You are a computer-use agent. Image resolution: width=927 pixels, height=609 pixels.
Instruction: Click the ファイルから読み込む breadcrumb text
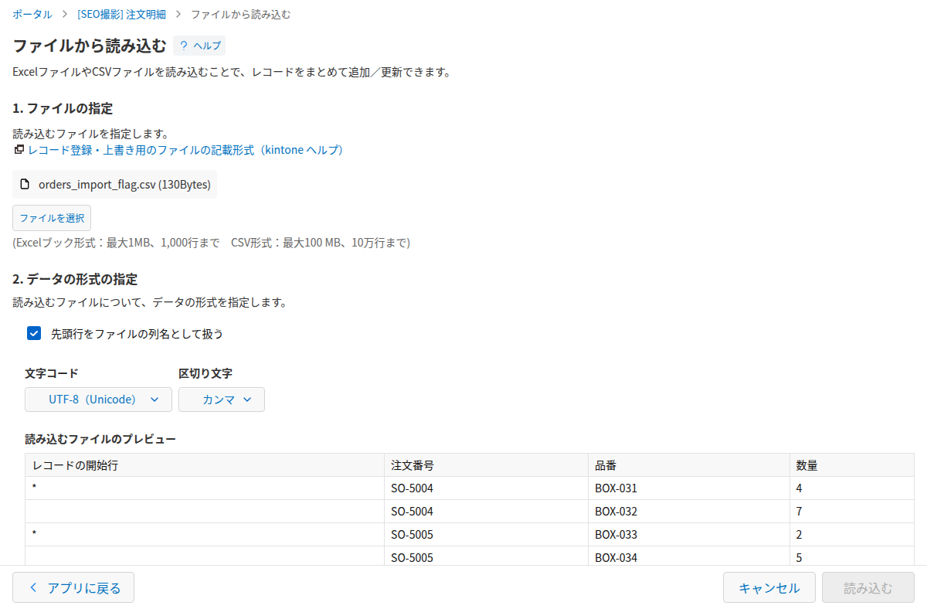241,14
